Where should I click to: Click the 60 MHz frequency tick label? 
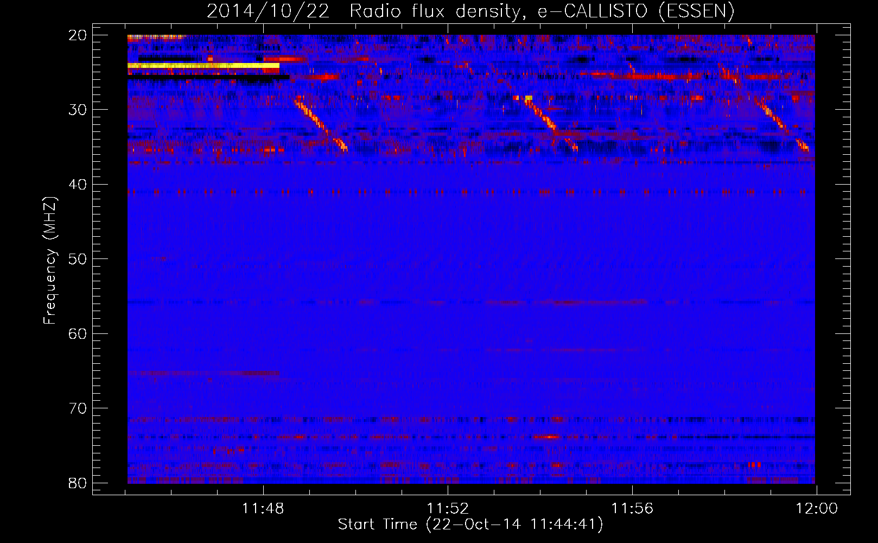pyautogui.click(x=78, y=333)
